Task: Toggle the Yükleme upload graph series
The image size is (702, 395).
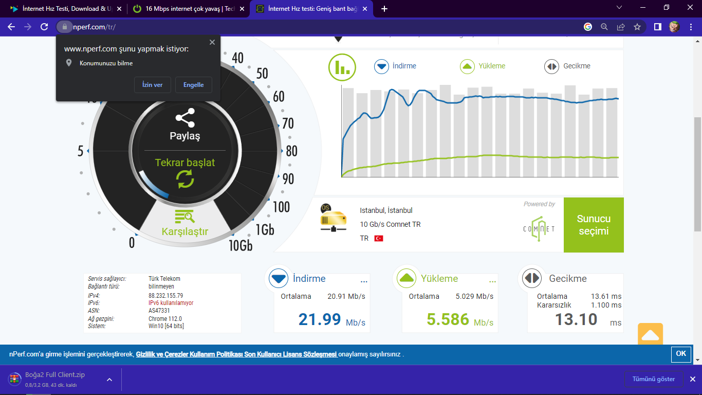Action: [482, 66]
